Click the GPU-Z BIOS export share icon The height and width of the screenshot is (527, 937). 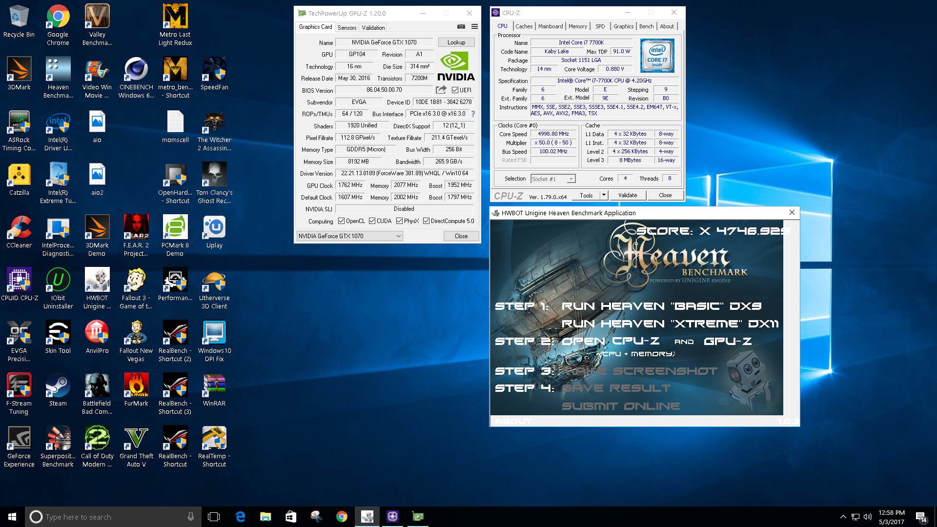[x=441, y=90]
